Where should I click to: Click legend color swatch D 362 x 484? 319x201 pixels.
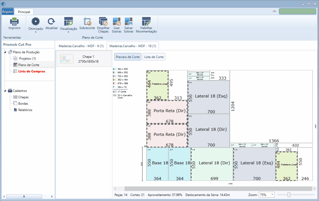coord(115,80)
